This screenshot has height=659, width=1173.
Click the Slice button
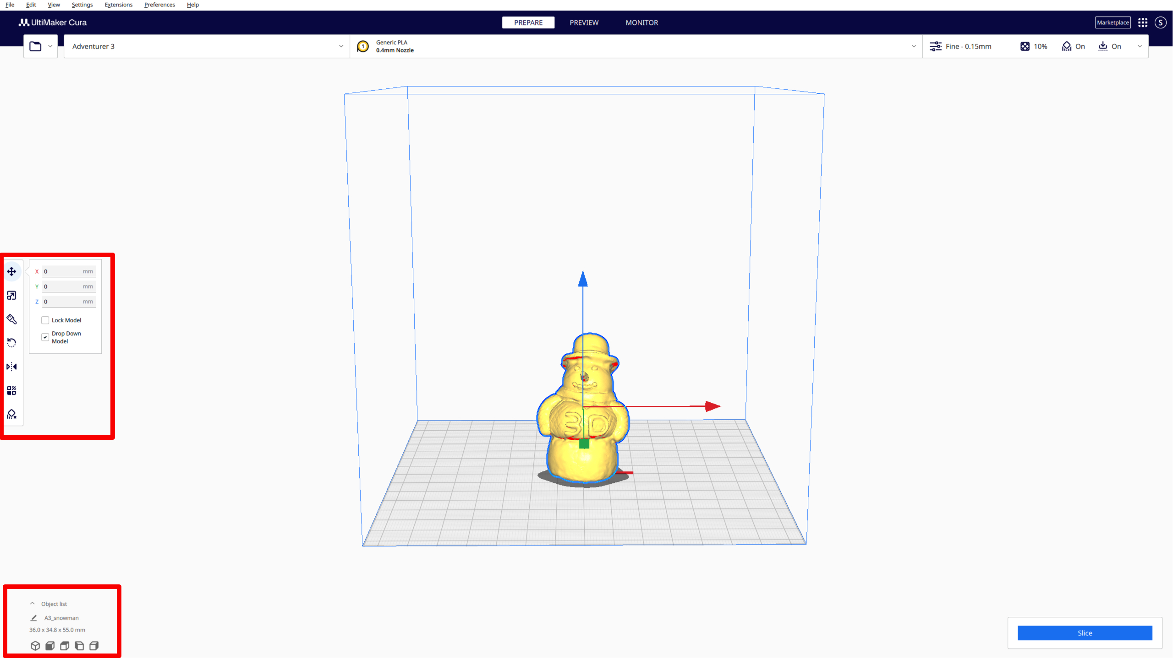[1085, 633]
